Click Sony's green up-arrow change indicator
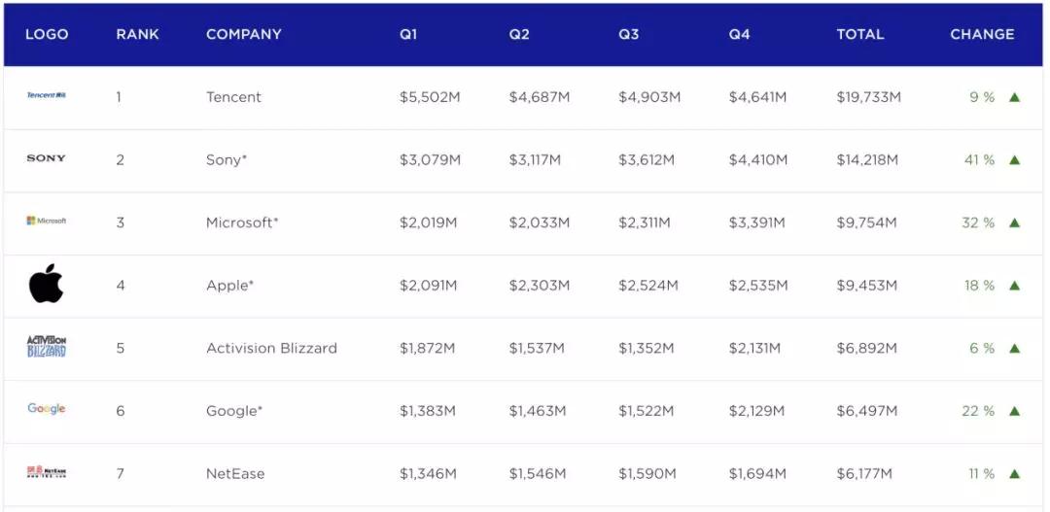 pyautogui.click(x=1014, y=160)
